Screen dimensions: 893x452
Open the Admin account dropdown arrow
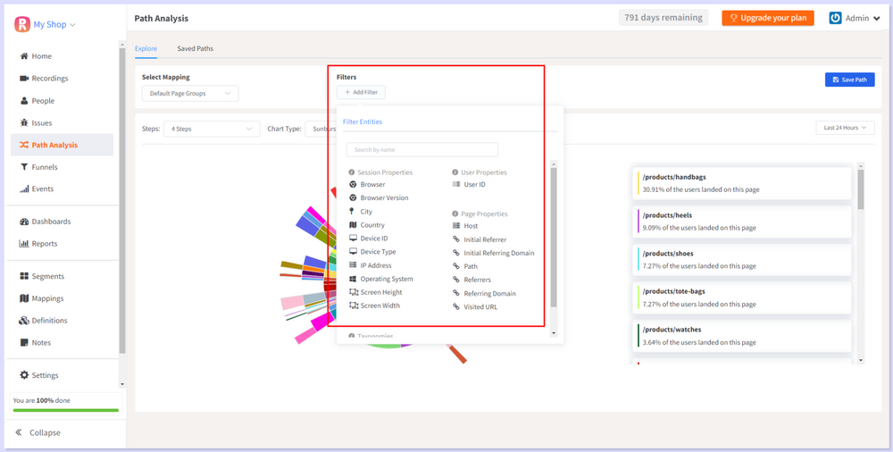(x=877, y=18)
